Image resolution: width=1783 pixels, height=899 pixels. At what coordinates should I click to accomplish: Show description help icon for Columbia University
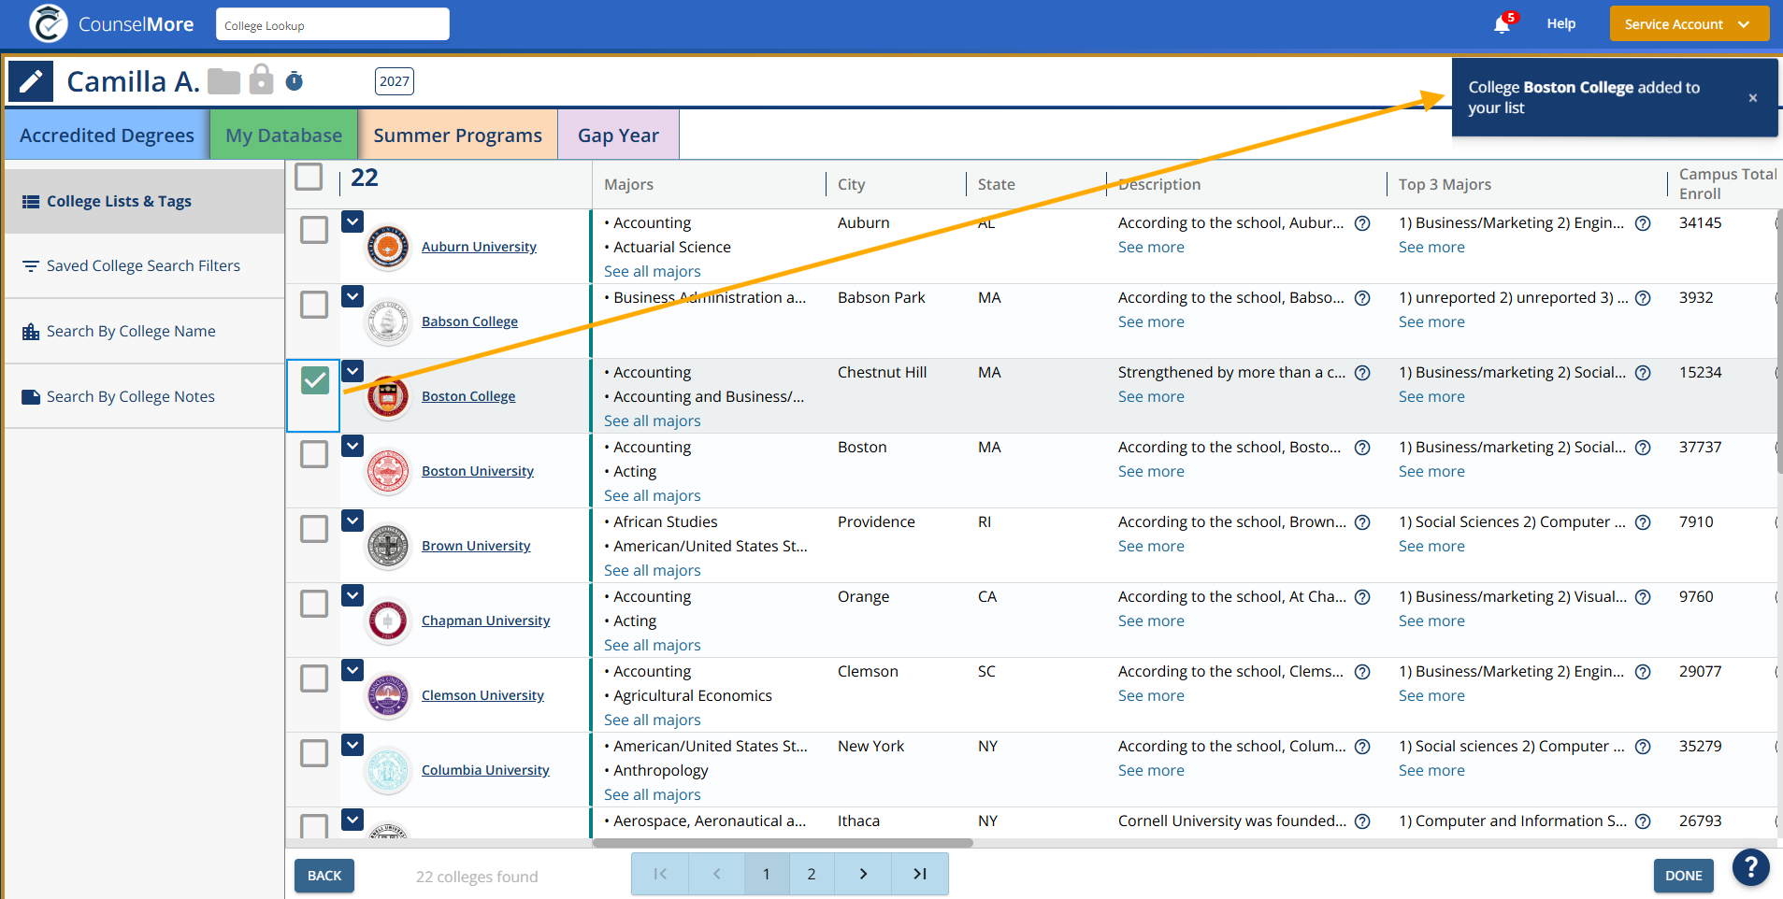coord(1362,747)
